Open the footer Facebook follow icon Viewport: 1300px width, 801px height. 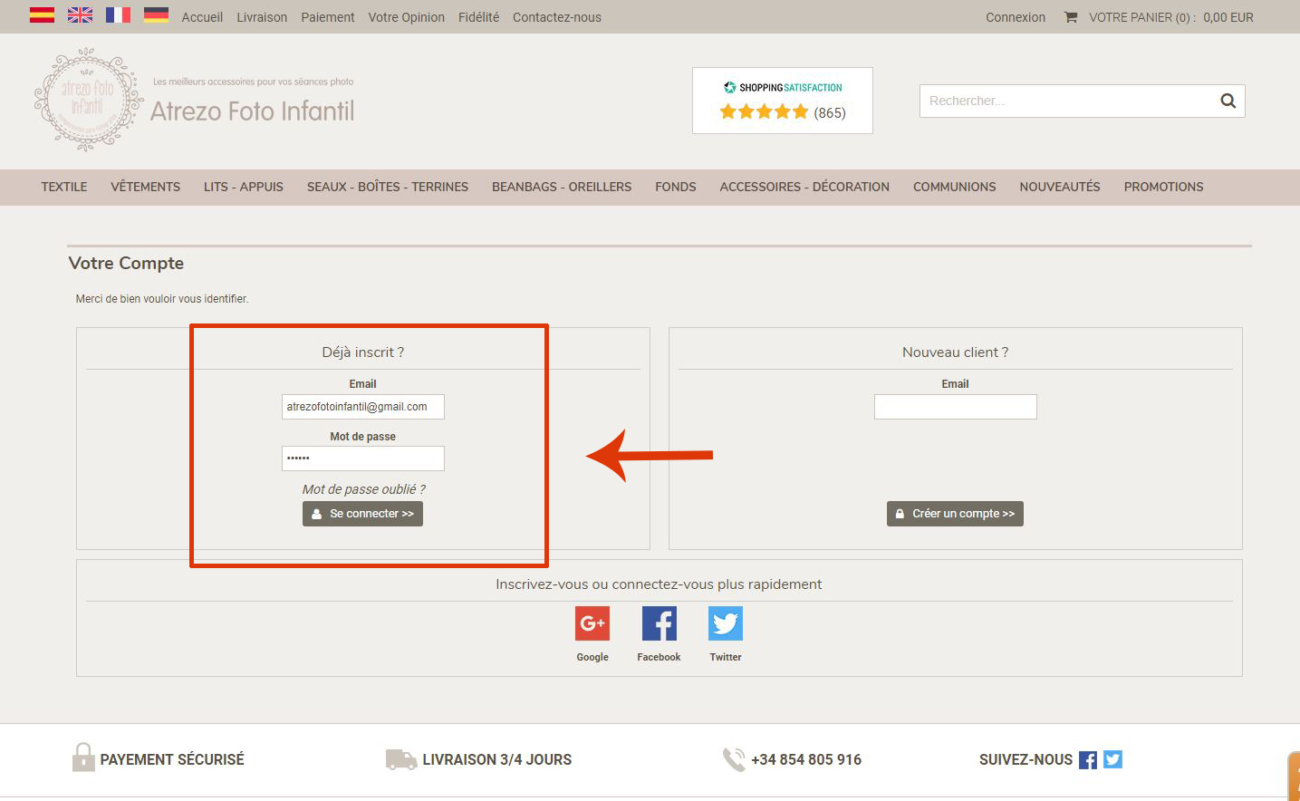point(1088,760)
